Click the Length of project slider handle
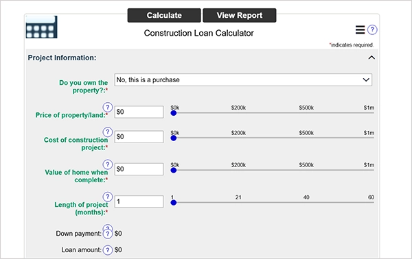The image size is (412, 259). click(174, 203)
